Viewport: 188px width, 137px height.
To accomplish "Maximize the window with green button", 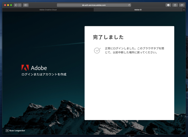I will (11, 5).
